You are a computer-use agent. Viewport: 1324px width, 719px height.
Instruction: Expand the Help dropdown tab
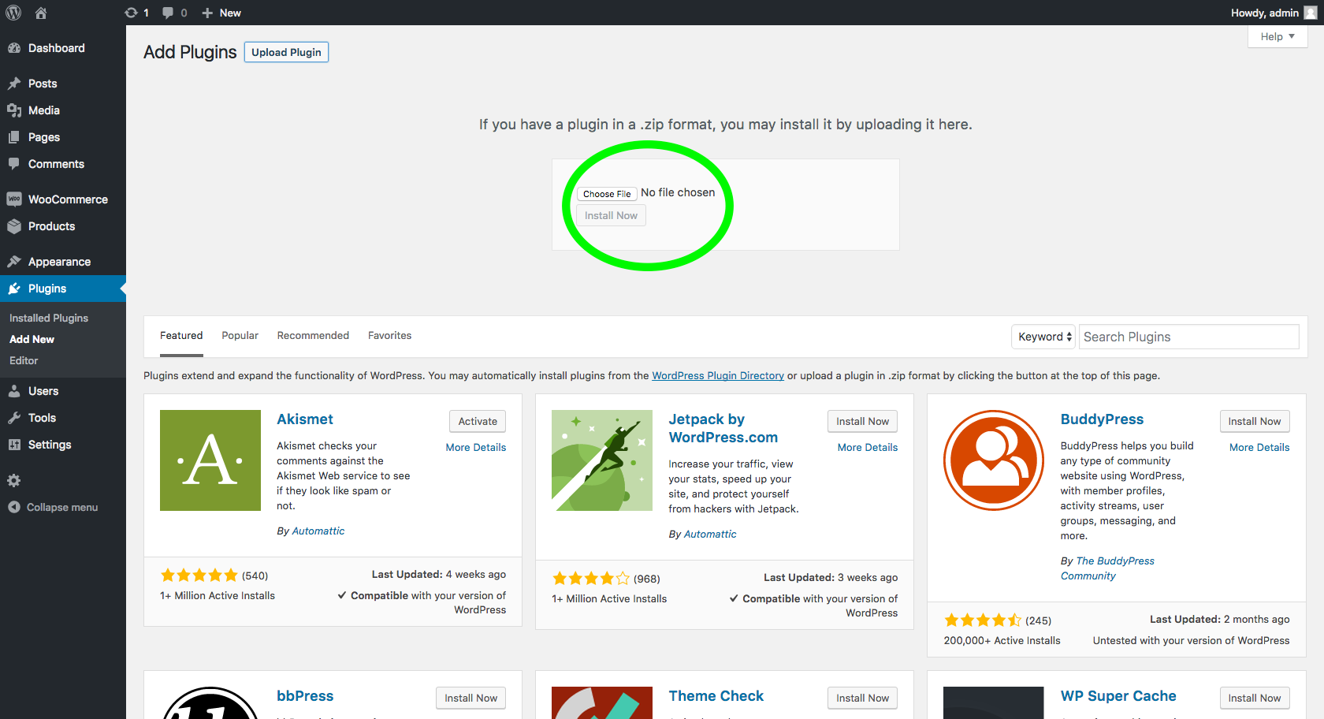click(x=1278, y=36)
